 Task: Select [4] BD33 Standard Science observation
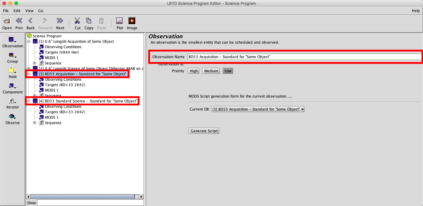85,101
